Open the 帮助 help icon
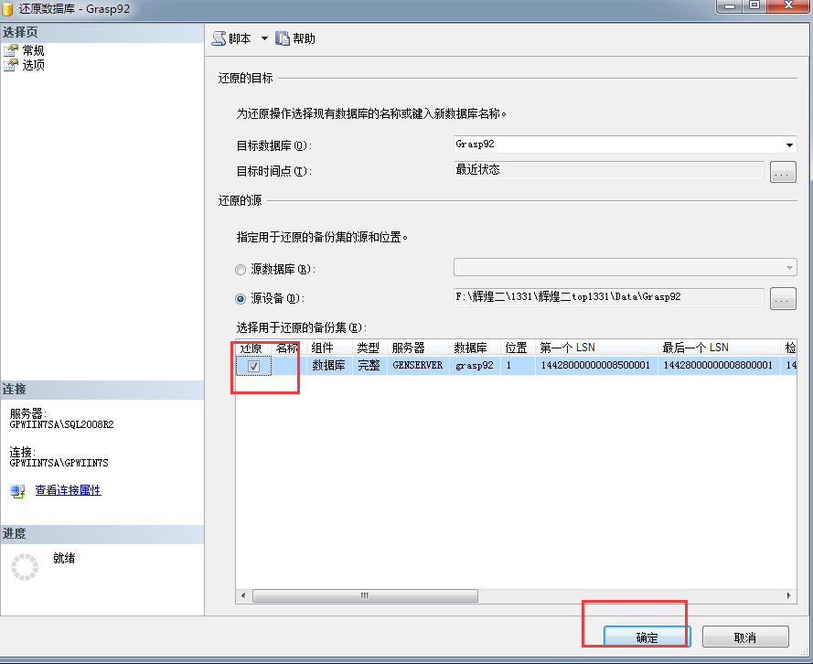Image resolution: width=813 pixels, height=664 pixels. 283,38
